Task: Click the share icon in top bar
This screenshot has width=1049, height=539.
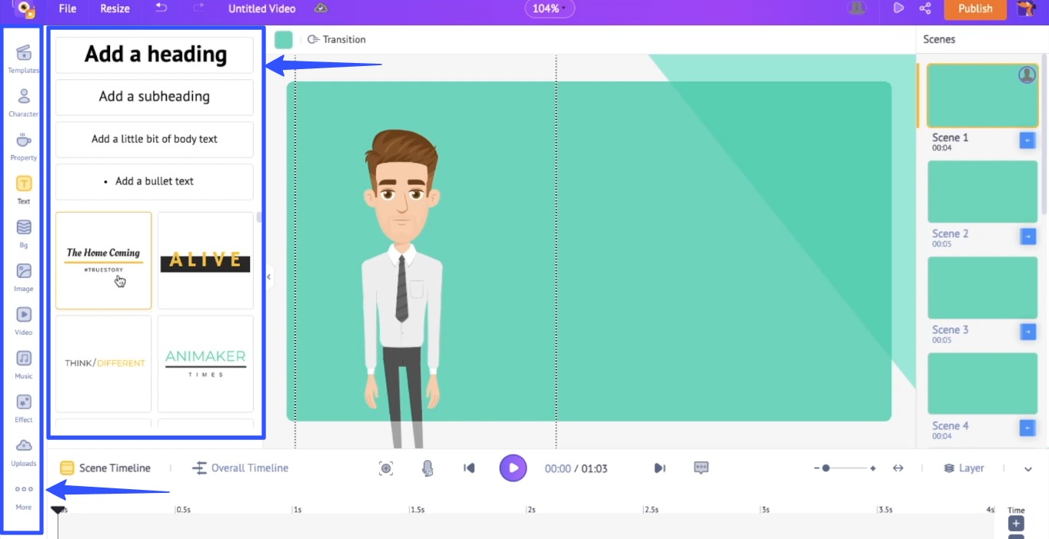Action: pyautogui.click(x=925, y=8)
